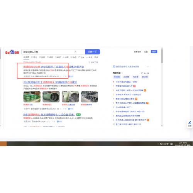The image size is (193, 193).
Task: Open hot search item ranked 8
Action: (128, 116)
